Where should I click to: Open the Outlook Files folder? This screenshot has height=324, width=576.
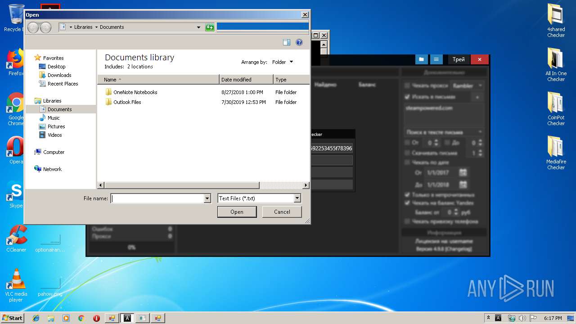123,102
